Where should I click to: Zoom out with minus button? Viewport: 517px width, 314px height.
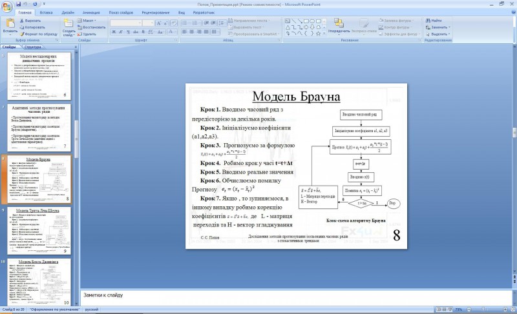pos(469,309)
